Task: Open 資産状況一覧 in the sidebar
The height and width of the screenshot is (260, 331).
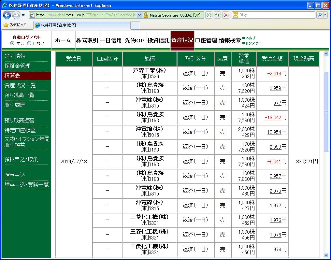Action: click(x=20, y=85)
